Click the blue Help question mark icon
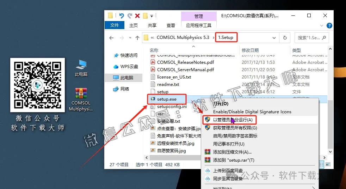Screen dimensions: 346x189 (329, 26)
